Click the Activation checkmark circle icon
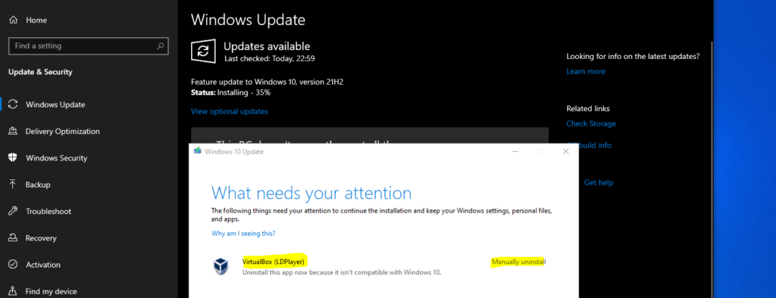This screenshot has width=776, height=298. click(14, 265)
